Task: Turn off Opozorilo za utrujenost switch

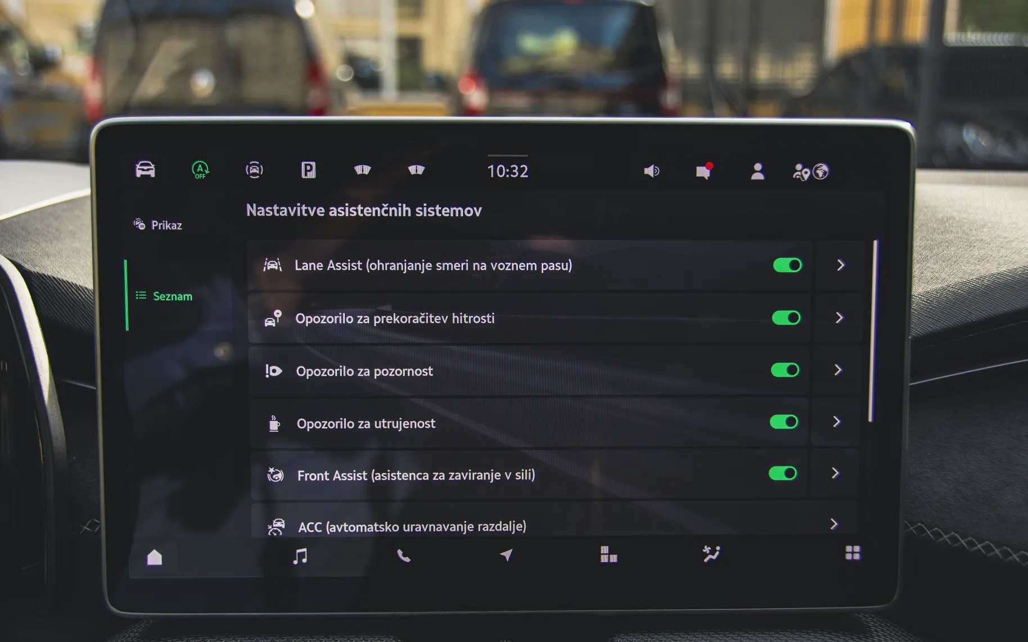Action: pyautogui.click(x=784, y=422)
